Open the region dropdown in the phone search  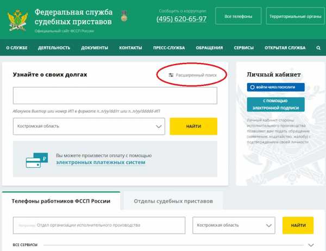tap(234, 225)
